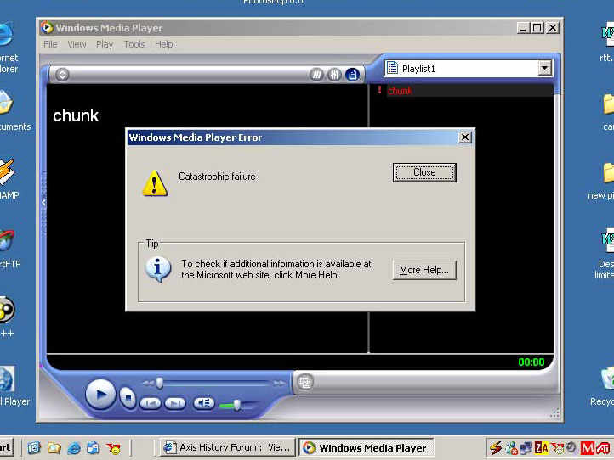The image size is (614, 460).
Task: Click the network computers tray icon
Action: click(526, 448)
